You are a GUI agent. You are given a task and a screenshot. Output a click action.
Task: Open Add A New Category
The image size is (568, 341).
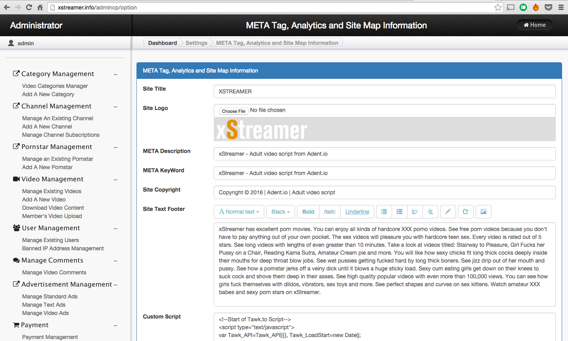[x=48, y=94]
